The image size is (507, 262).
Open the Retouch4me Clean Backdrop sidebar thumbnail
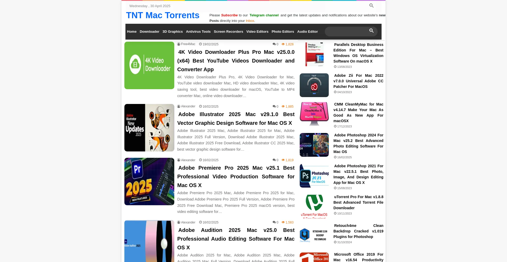314,235
